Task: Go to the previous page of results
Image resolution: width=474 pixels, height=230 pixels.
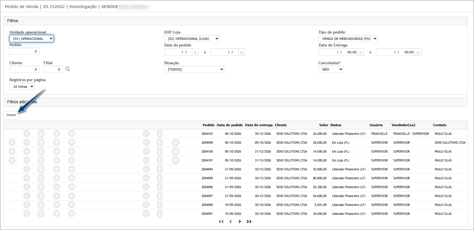Action: click(230, 221)
